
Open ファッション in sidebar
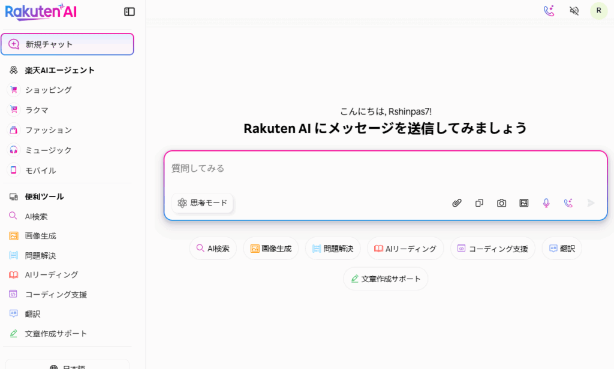pos(49,131)
